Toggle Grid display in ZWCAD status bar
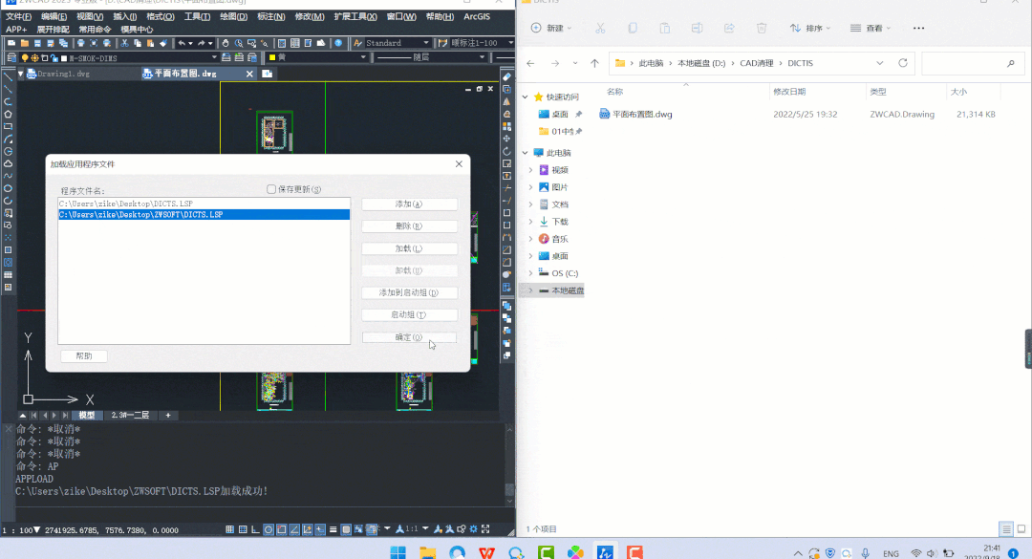 [243, 529]
